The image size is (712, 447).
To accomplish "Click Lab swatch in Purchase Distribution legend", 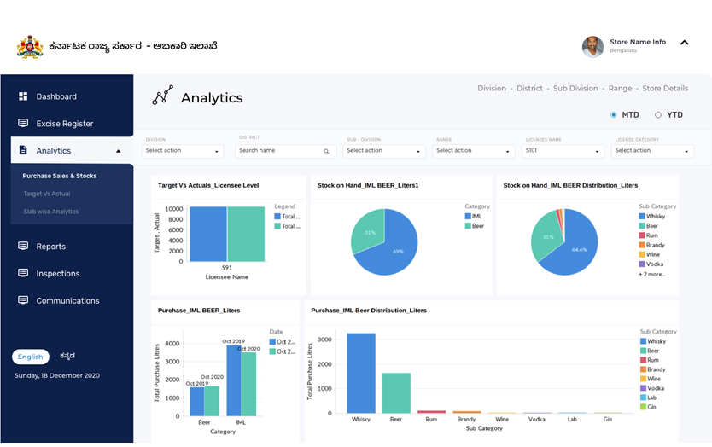I will (x=643, y=398).
